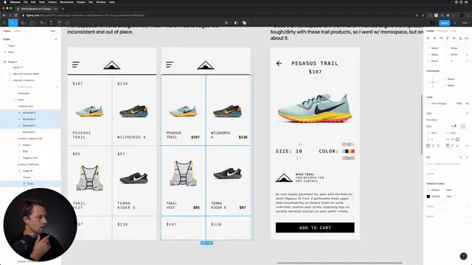Open the Pass Through blend mode dropdown
The width and height of the screenshot is (472, 265).
pyautogui.click(x=440, y=103)
